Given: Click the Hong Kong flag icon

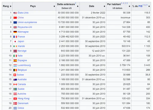Looking at the screenshot, I should point(15,99).
